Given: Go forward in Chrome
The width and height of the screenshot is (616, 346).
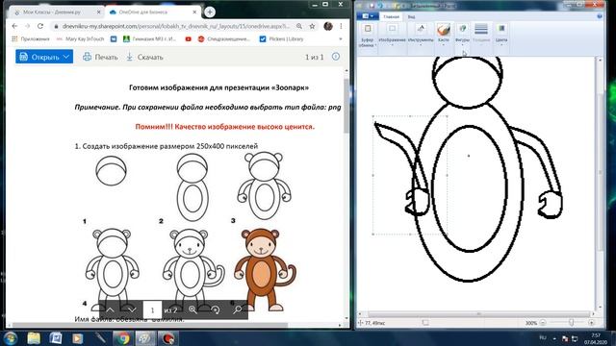Looking at the screenshot, I should tap(27, 26).
